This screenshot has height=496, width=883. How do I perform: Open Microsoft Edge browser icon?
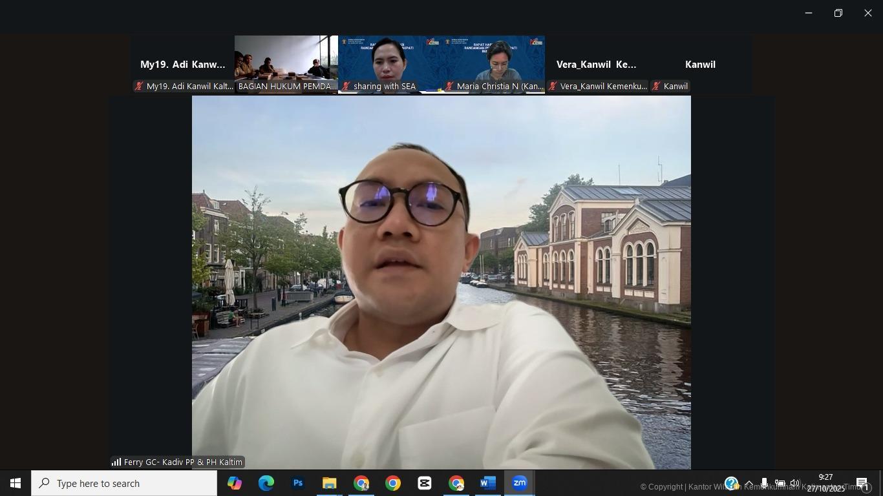pos(266,483)
